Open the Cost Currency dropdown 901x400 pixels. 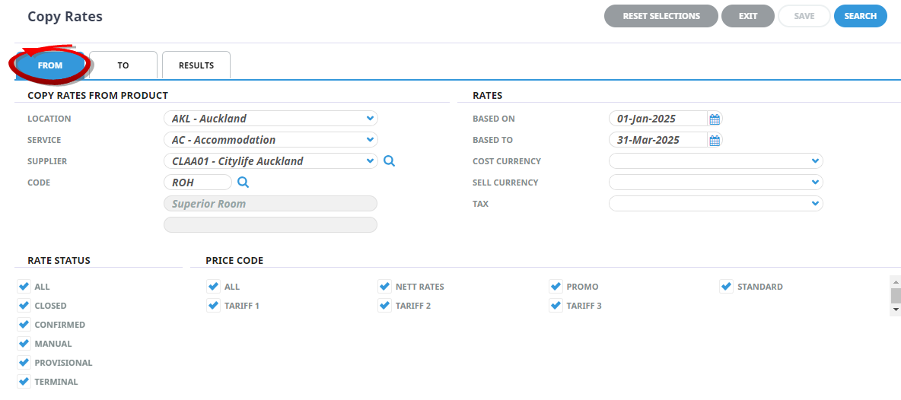715,161
